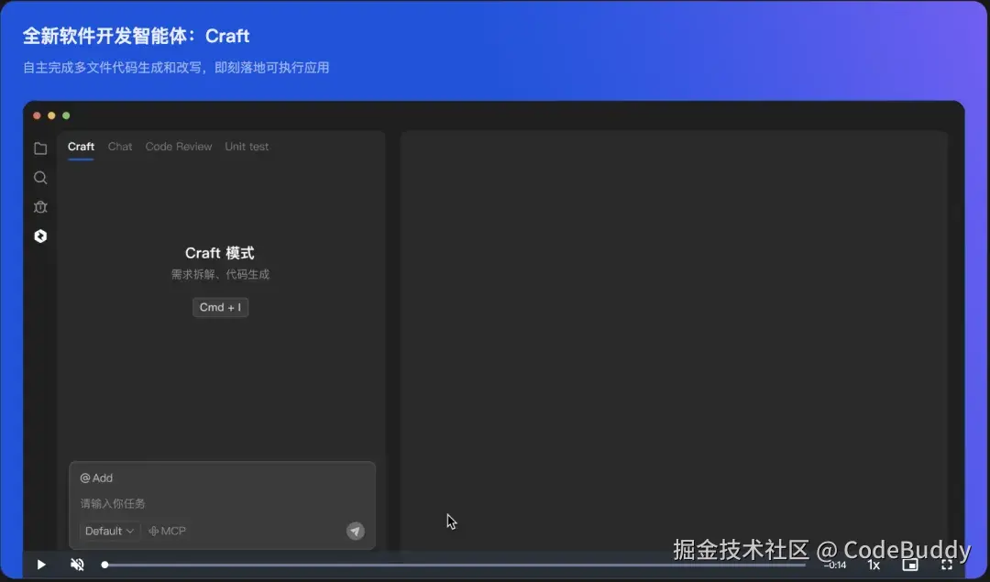Play the video with the play button
The width and height of the screenshot is (990, 582).
coord(40,565)
